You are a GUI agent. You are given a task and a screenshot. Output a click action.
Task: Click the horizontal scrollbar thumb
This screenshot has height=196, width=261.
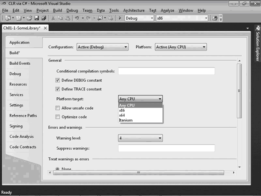pyautogui.click(x=139, y=173)
